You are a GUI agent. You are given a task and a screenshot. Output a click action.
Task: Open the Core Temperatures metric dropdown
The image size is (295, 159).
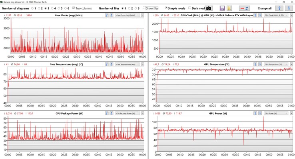coord(127,64)
